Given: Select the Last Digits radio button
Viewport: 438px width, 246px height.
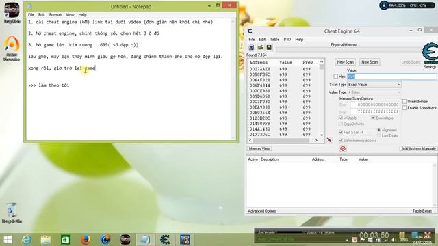Looking at the screenshot, I should [379, 135].
